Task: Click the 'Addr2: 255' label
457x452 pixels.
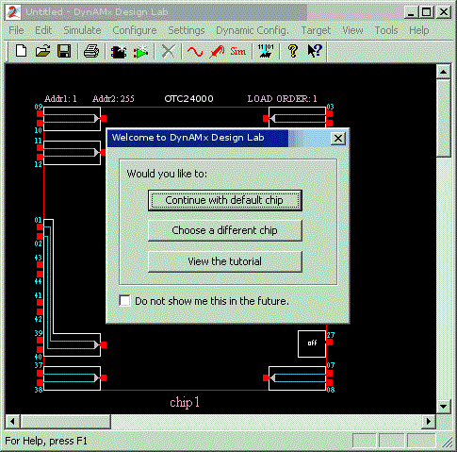Action: tap(113, 99)
